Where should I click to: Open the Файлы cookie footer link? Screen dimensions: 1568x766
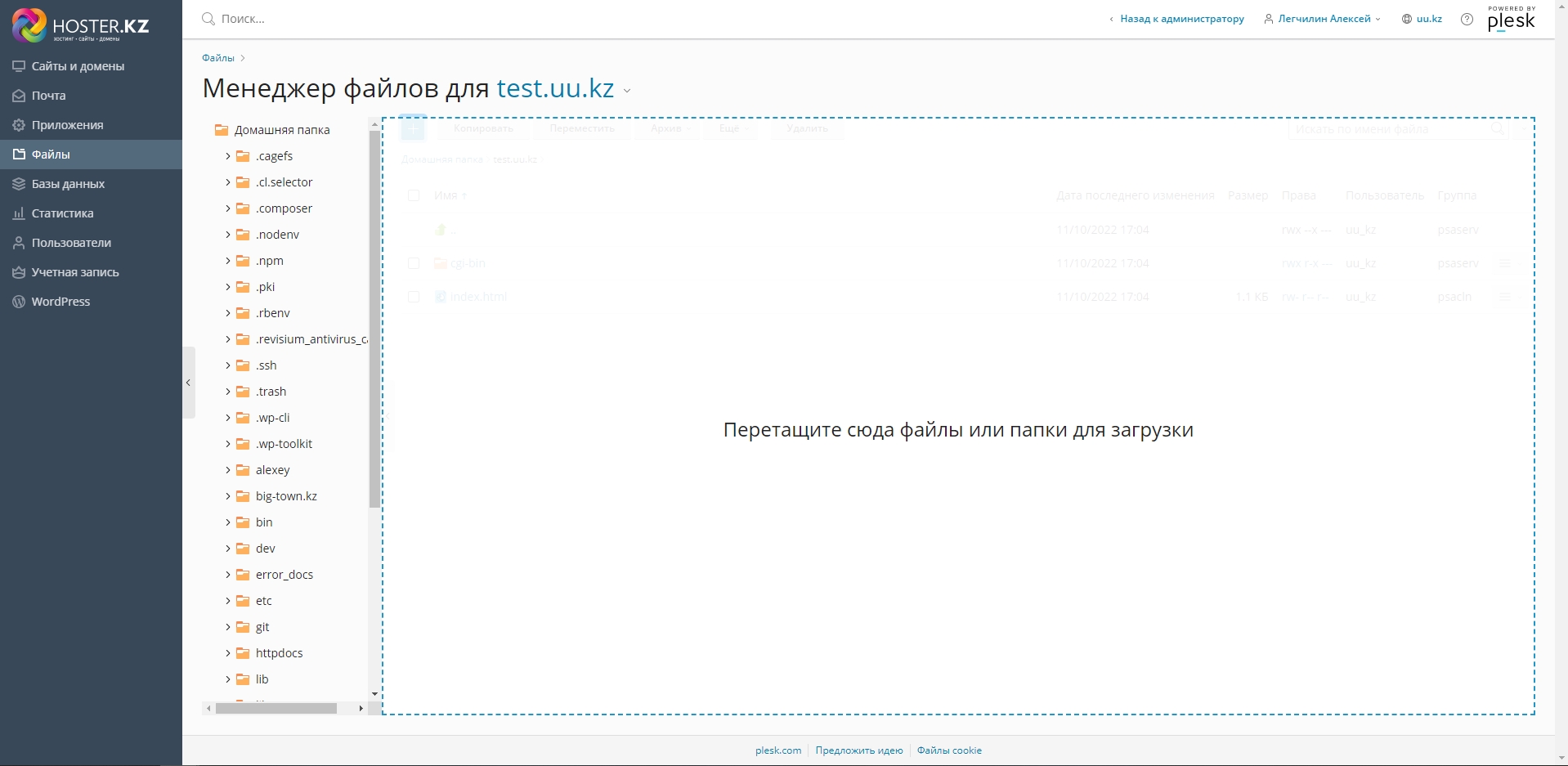click(x=948, y=750)
